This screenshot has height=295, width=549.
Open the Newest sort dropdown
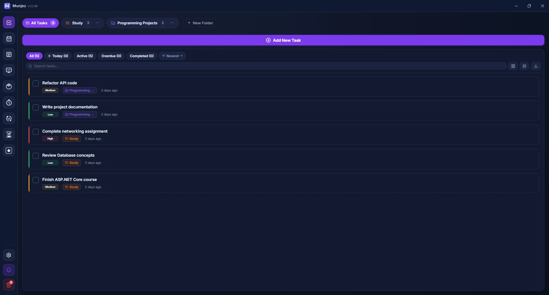point(172,56)
